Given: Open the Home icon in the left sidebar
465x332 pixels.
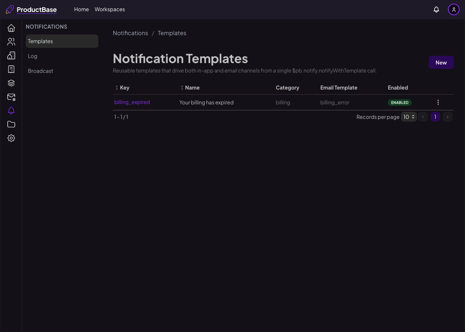Looking at the screenshot, I should click(x=11, y=28).
